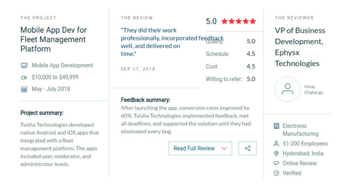The width and height of the screenshot is (355, 186).
Task: Click the share icon button
Action: [x=247, y=149]
